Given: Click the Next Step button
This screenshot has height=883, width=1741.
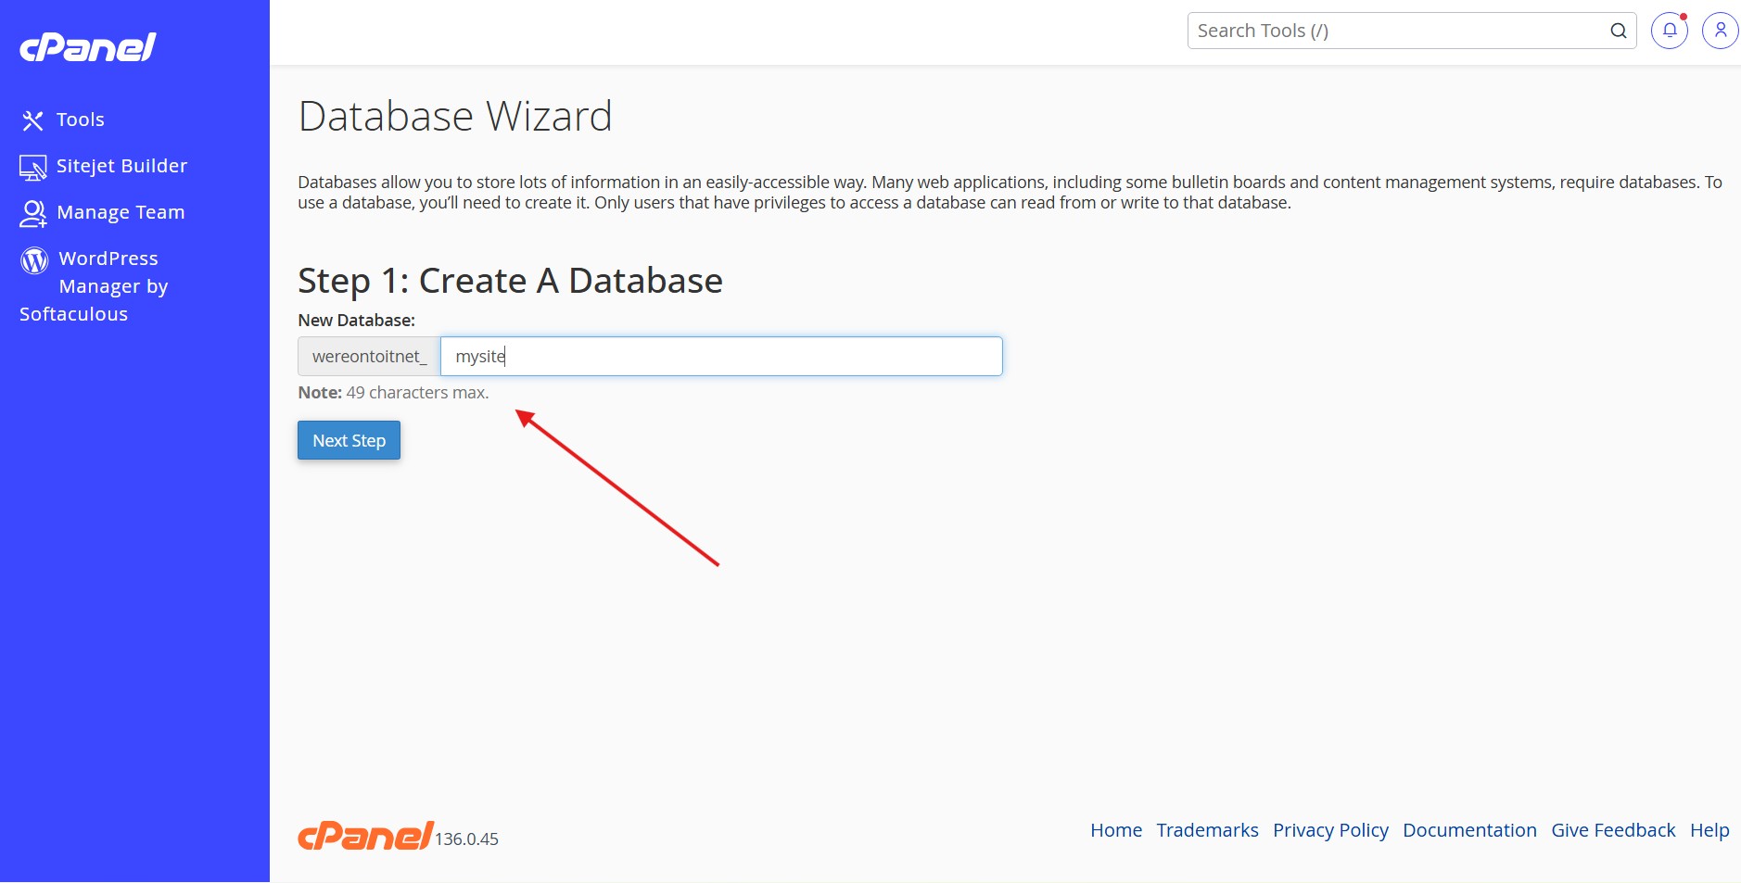Looking at the screenshot, I should pyautogui.click(x=349, y=440).
